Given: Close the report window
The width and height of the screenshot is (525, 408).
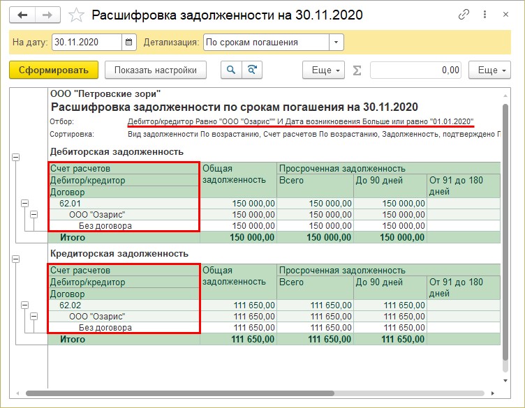Looking at the screenshot, I should pyautogui.click(x=506, y=15).
